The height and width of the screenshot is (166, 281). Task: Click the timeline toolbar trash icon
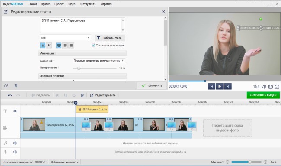pos(82,95)
